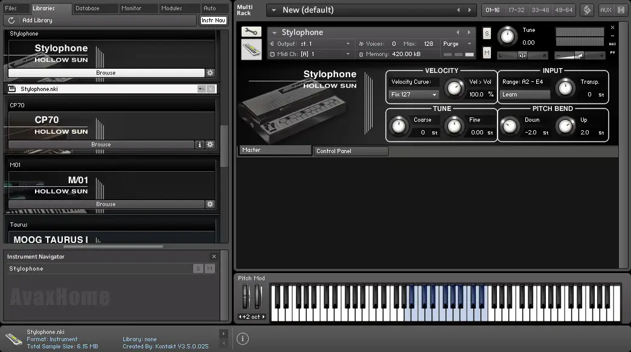Toggle the AUX sends button
631x352 pixels.
pos(606,10)
